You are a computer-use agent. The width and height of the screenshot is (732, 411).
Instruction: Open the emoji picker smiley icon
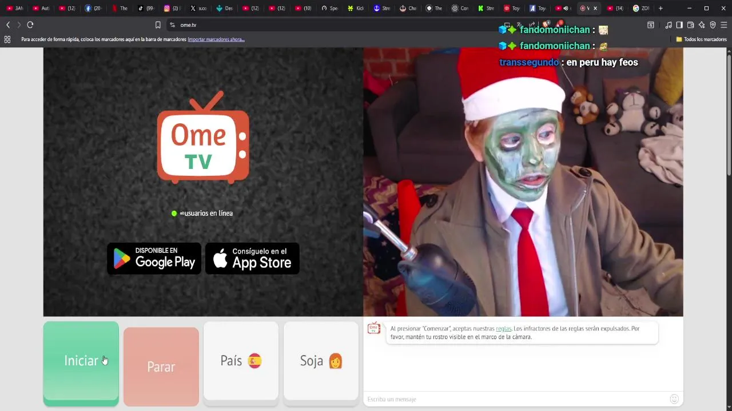coord(674,399)
